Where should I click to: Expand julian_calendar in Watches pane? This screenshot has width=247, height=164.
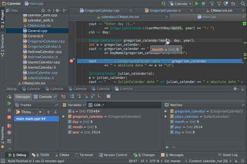pos(166,116)
